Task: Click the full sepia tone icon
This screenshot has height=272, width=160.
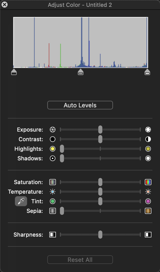Action: coord(148,211)
